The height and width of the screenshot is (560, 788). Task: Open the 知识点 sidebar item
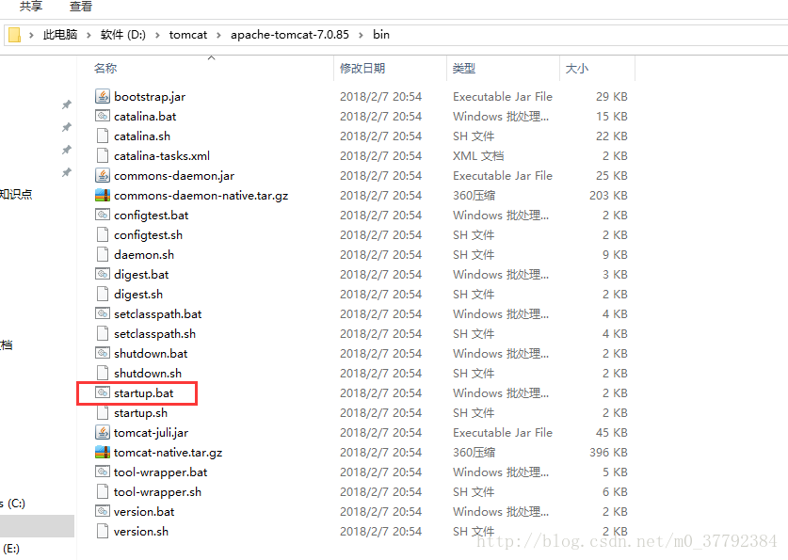(x=16, y=194)
